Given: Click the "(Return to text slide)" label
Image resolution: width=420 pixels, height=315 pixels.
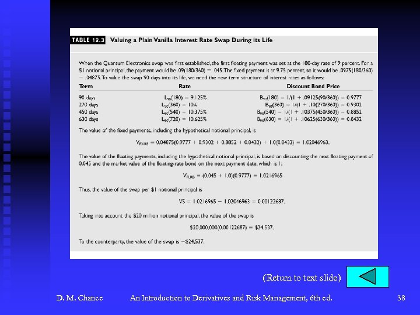Looking at the screenshot, I should (302, 278).
